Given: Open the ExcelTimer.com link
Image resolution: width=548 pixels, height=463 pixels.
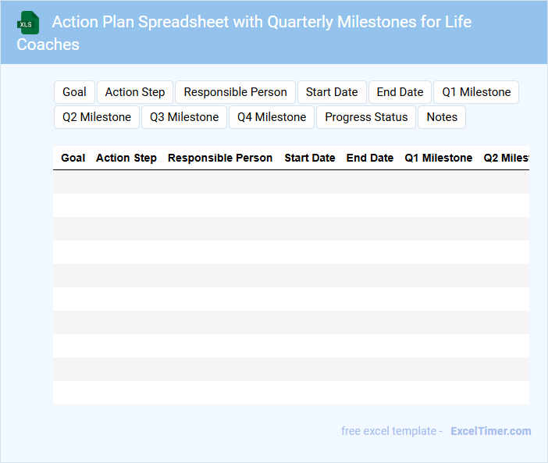Looking at the screenshot, I should (x=490, y=431).
